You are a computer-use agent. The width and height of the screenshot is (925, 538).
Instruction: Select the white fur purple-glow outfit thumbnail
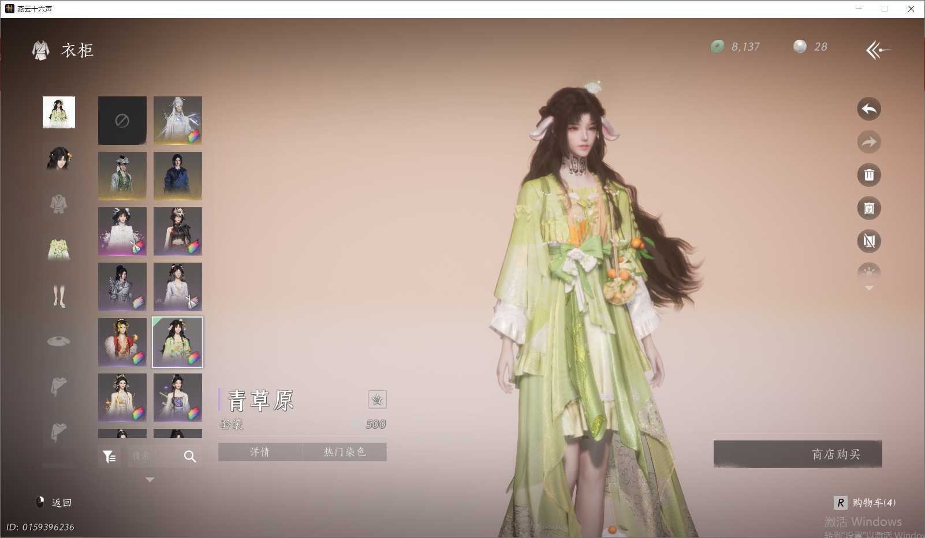coord(122,231)
